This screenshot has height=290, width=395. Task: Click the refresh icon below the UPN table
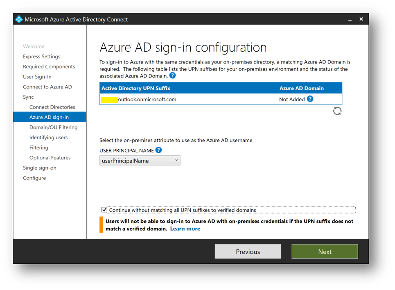tap(337, 111)
